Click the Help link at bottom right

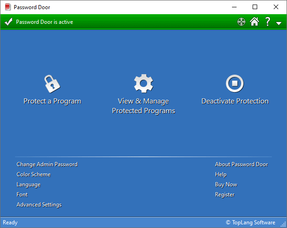[221, 174]
